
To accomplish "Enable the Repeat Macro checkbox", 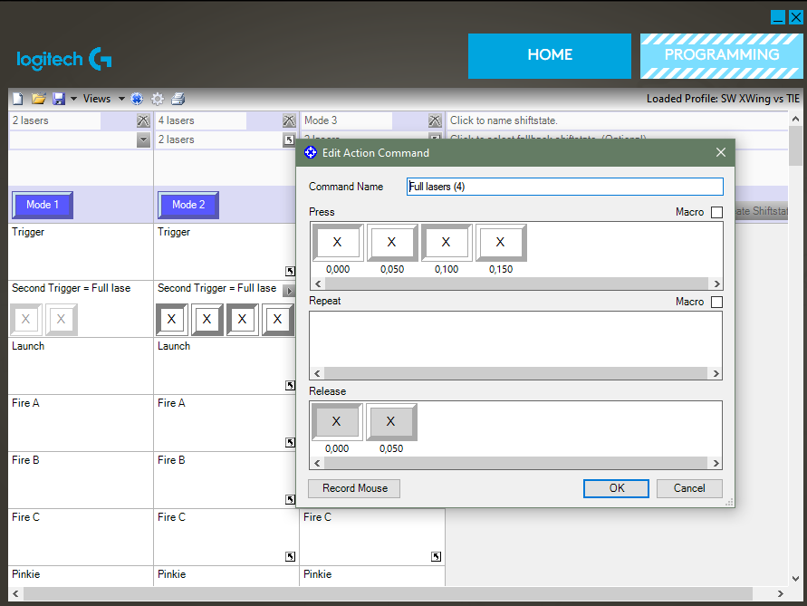I will pos(716,302).
